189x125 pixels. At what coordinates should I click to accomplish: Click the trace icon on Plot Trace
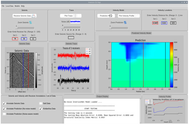76,16
